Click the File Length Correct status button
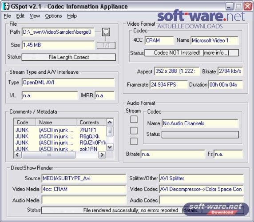Screen dimensions: 254x222 click(x=69, y=57)
